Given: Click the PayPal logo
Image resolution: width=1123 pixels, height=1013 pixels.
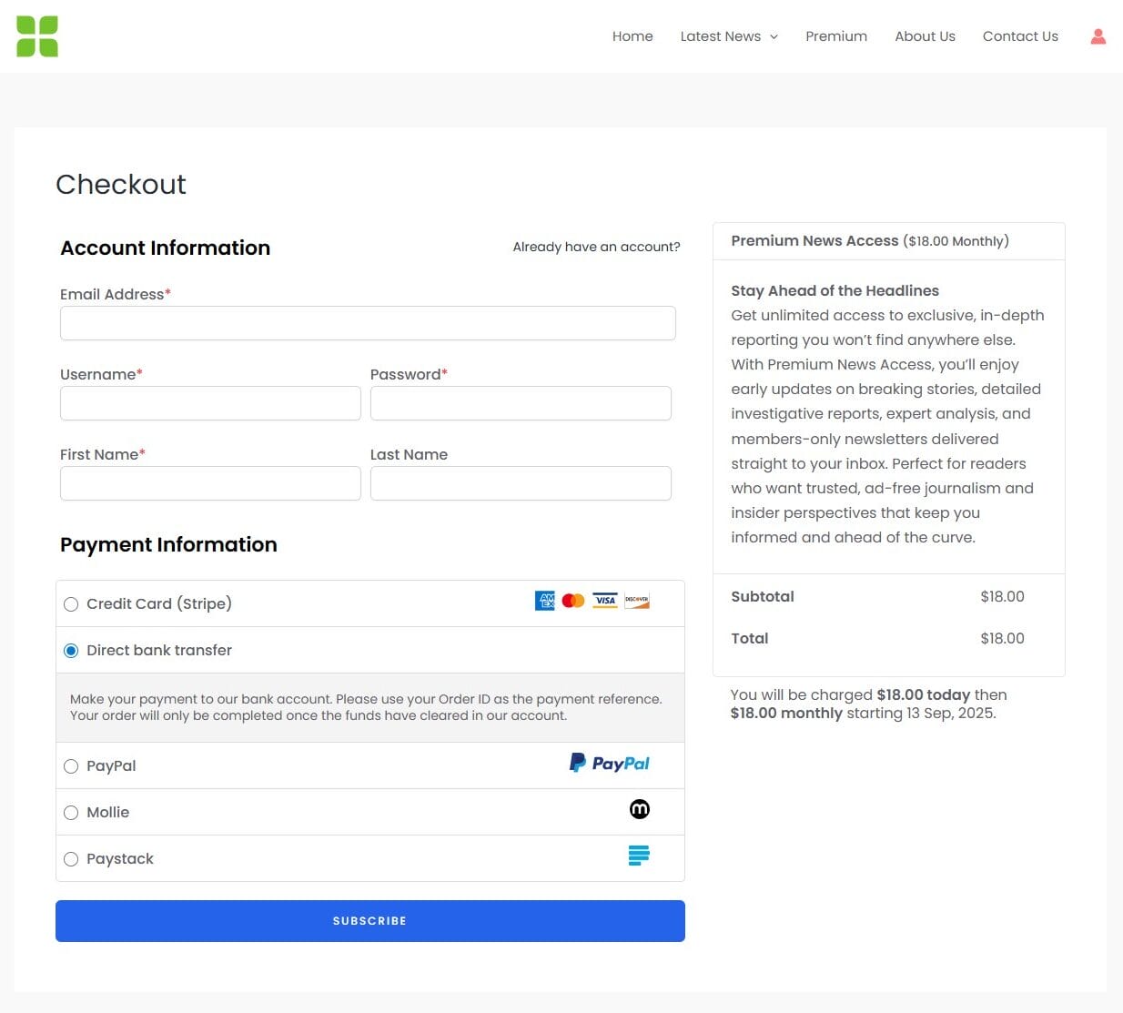Looking at the screenshot, I should (610, 763).
